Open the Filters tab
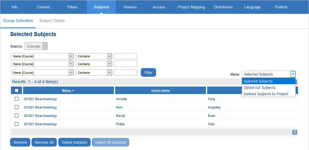The height and width of the screenshot is (150, 309). (x=72, y=7)
